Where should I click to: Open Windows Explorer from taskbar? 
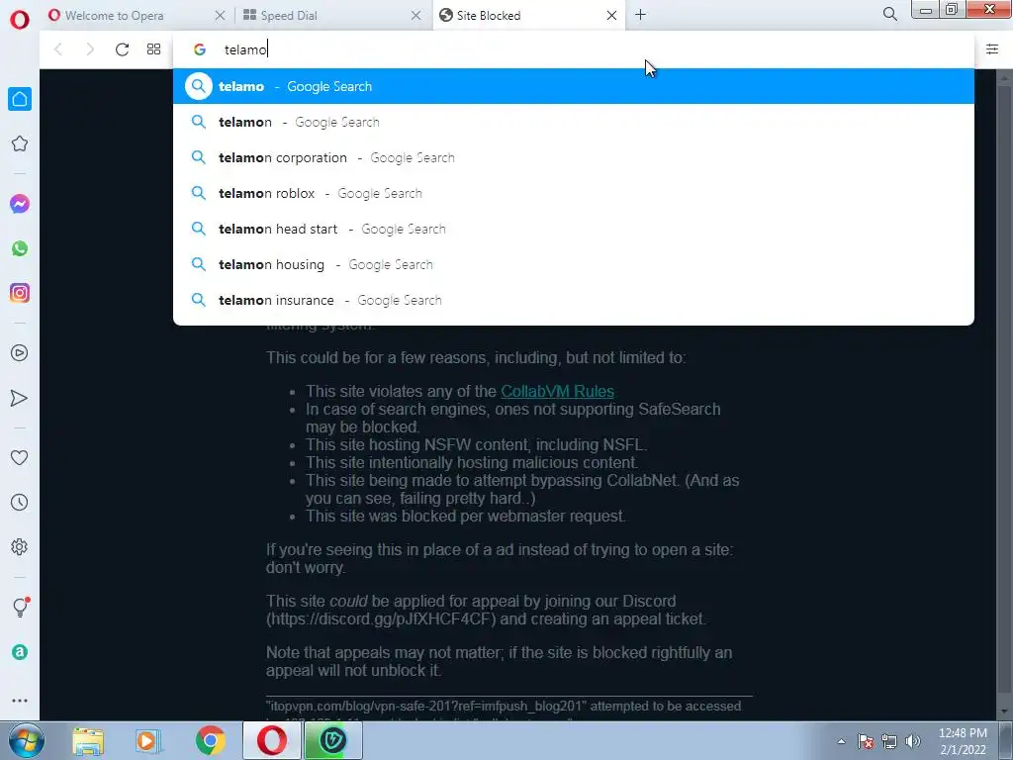coord(88,741)
